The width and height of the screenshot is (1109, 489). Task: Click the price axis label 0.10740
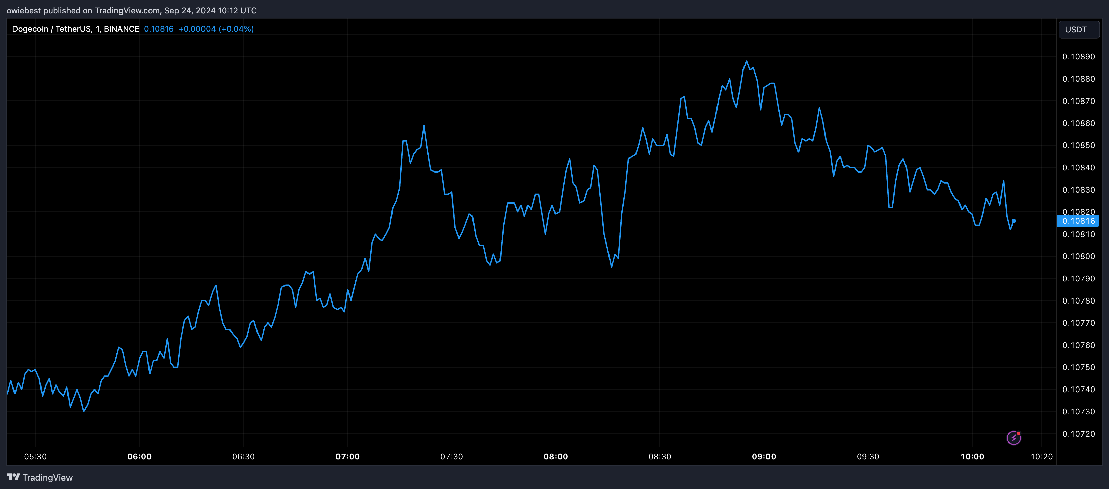point(1078,390)
